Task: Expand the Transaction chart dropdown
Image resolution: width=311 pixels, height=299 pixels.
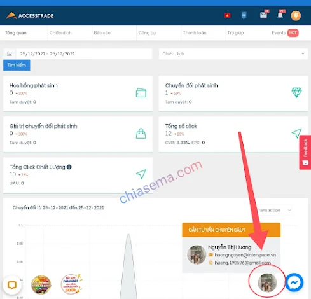Action: (x=274, y=210)
